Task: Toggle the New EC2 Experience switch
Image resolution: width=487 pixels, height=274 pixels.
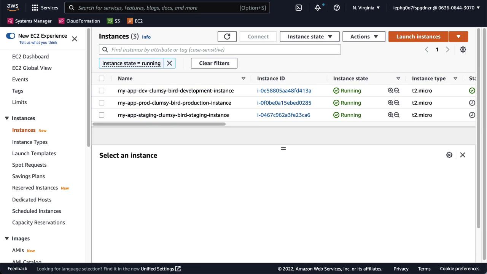Action: pyautogui.click(x=11, y=36)
